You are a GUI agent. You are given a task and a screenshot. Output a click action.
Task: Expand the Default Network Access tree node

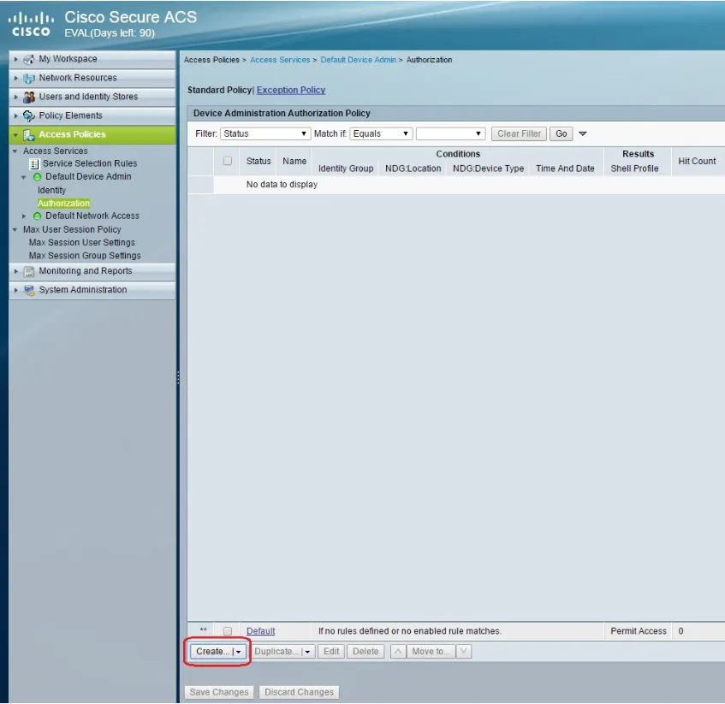pos(25,216)
